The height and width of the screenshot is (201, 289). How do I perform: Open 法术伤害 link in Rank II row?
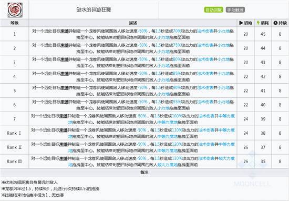tap(207, 144)
